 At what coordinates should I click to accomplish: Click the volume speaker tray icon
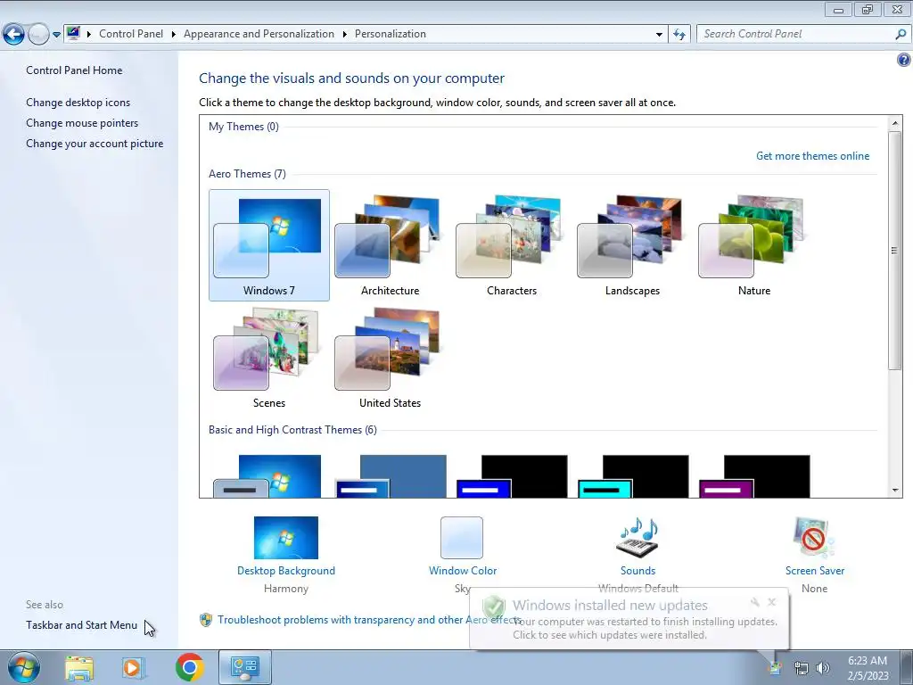823,668
